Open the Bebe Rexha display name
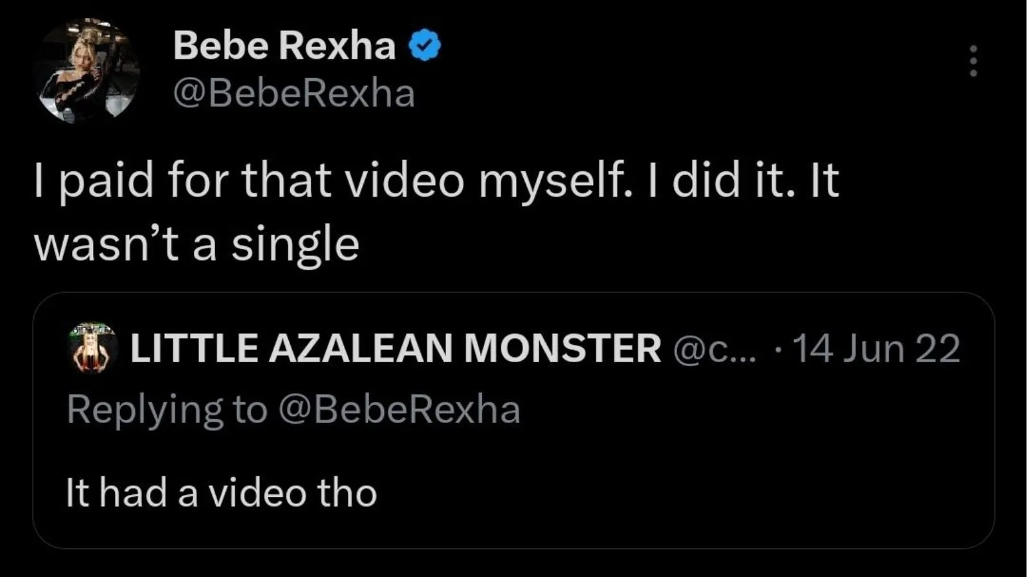The height and width of the screenshot is (577, 1027). click(x=284, y=46)
